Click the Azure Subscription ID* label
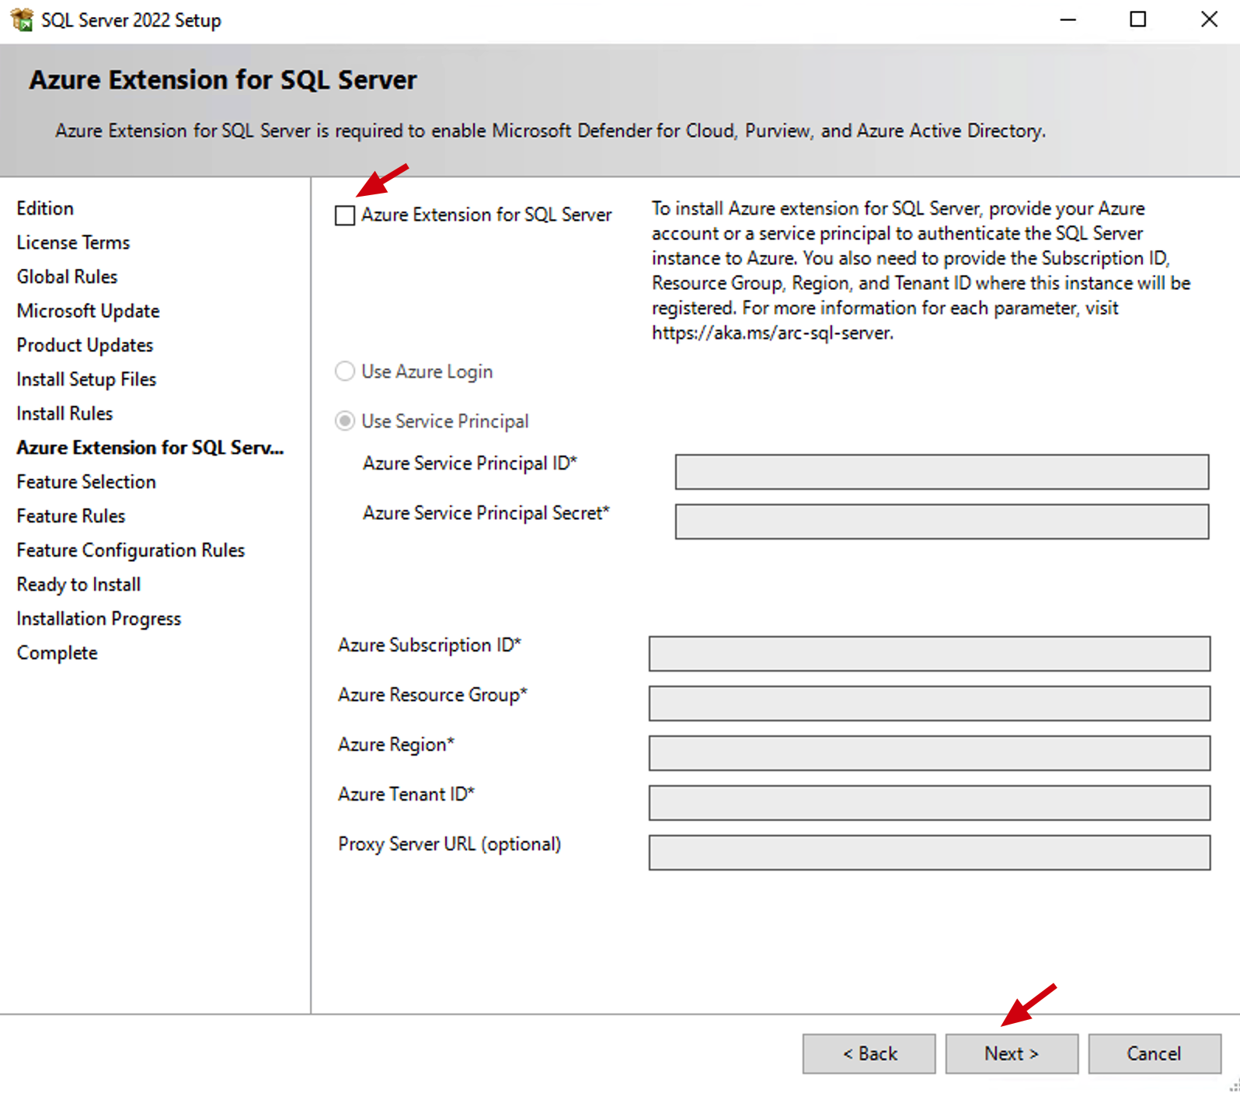This screenshot has height=1093, width=1240. click(x=429, y=645)
